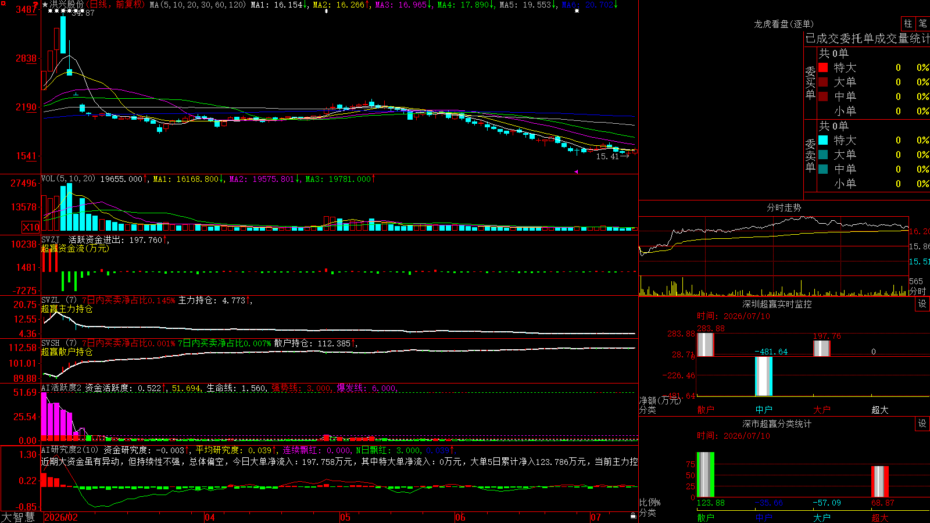Screen dimensions: 930x523
Task: Click the 超大 bar in 深市超赢分类统计
Action: (x=880, y=482)
